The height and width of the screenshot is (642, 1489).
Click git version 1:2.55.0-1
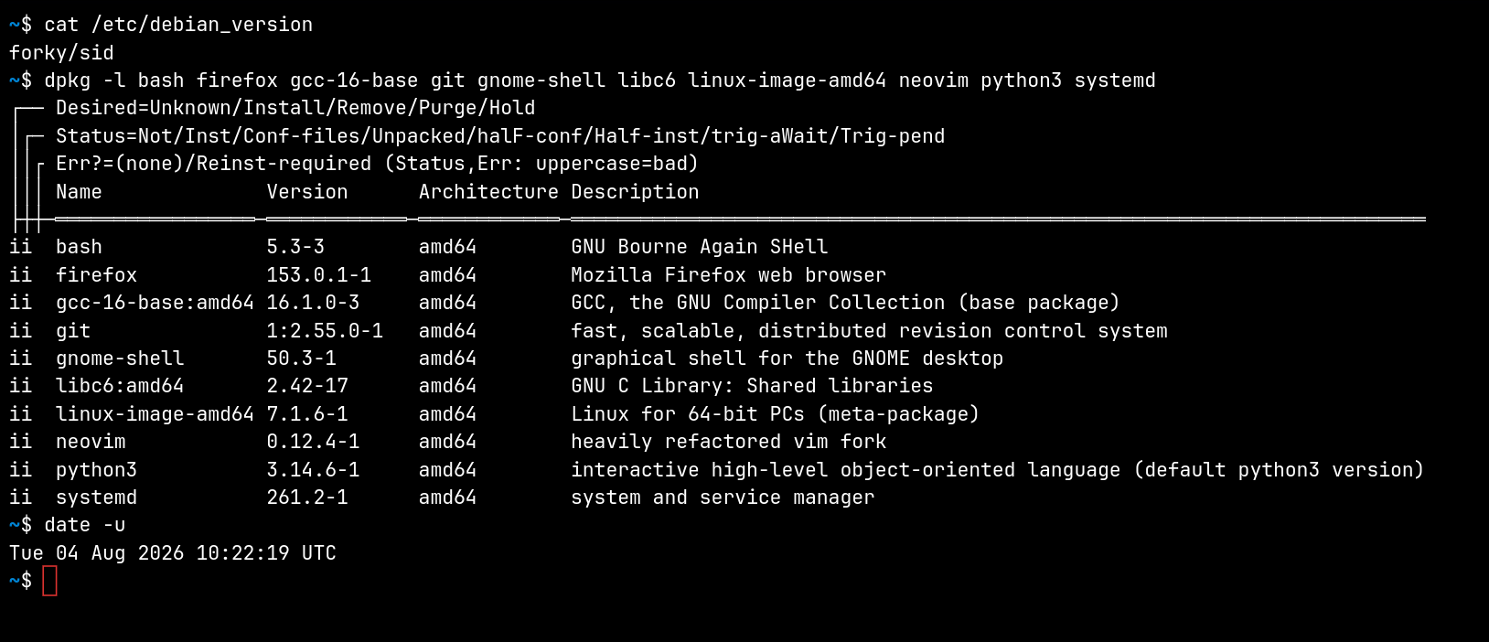coord(325,331)
